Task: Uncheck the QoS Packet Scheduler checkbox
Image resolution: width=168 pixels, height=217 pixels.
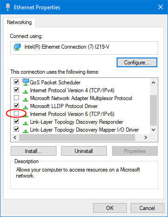Action: [16, 82]
